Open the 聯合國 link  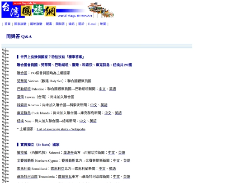tap(22, 73)
